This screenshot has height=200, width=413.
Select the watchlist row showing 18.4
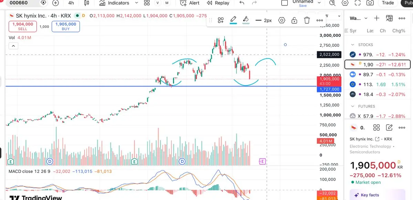(x=378, y=94)
